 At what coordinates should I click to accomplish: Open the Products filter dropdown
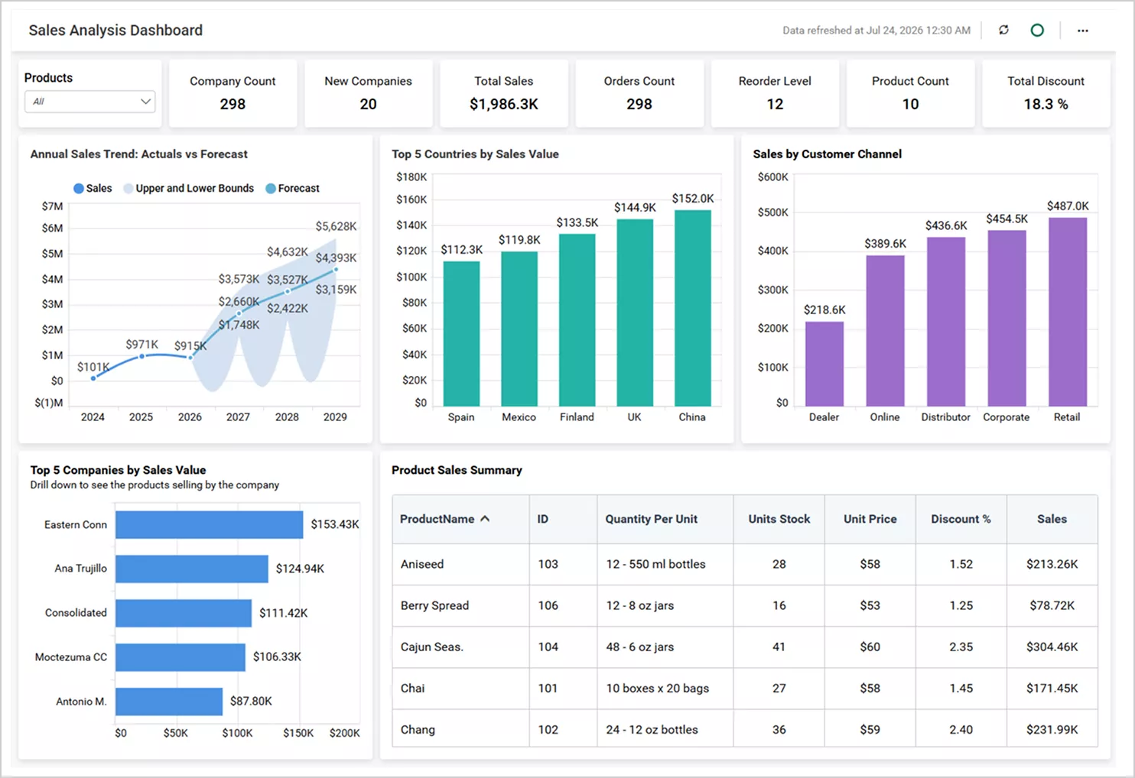point(90,102)
